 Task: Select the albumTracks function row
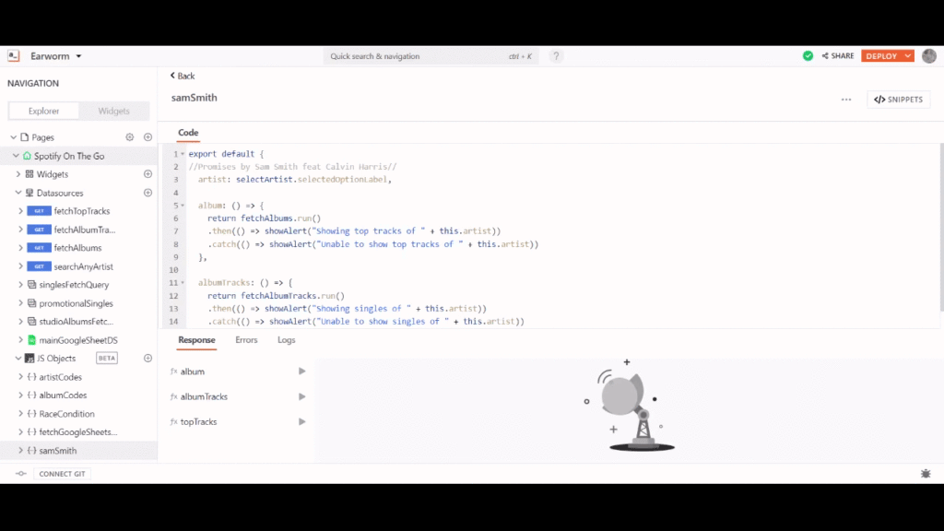click(238, 396)
